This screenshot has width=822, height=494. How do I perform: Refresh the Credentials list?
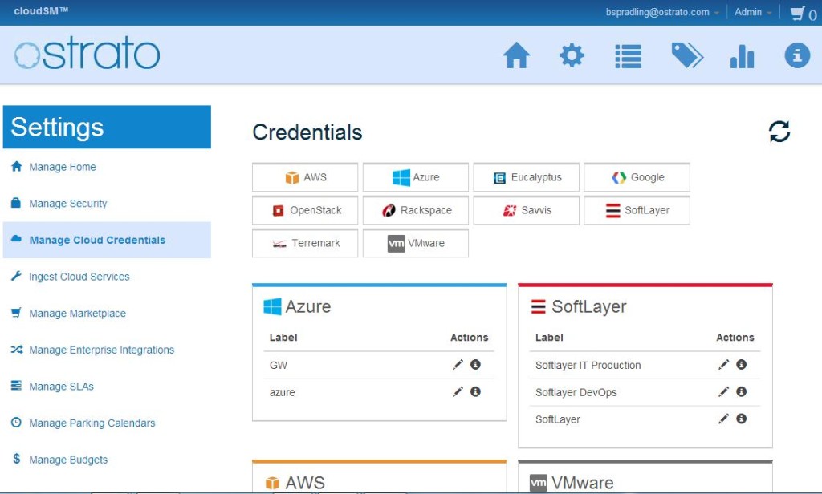[779, 132]
